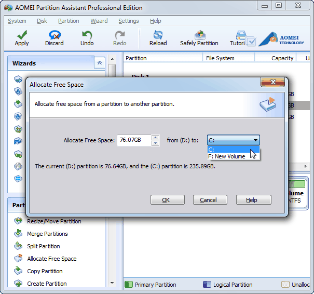Confirm with the OK button

click(x=168, y=200)
